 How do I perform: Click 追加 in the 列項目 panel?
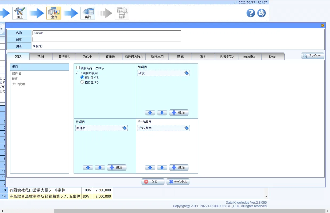179,113
